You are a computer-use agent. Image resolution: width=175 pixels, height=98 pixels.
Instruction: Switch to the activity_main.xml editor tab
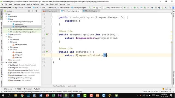click(51, 11)
